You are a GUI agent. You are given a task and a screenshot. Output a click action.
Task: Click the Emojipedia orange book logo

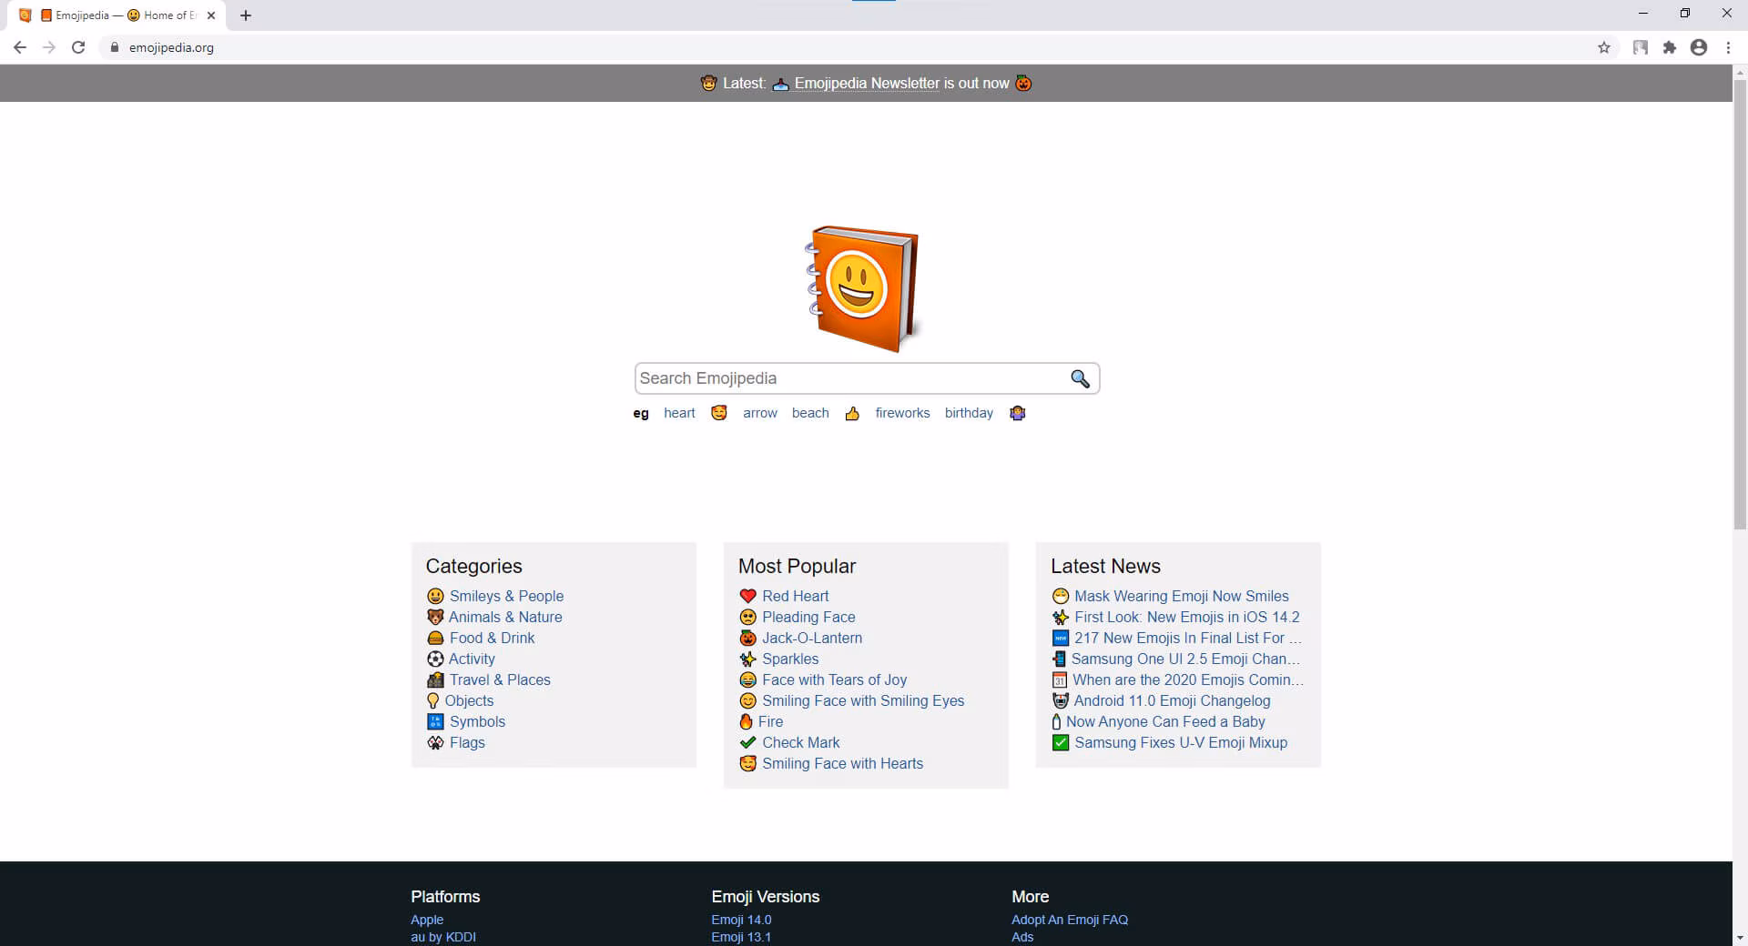click(x=863, y=288)
